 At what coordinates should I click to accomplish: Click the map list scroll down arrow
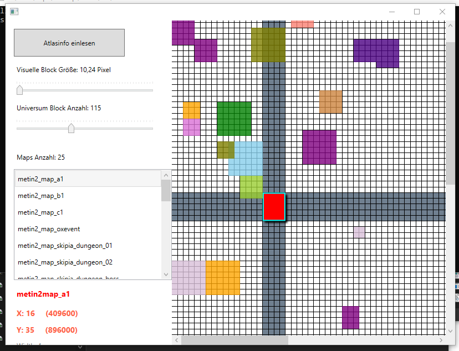(166, 274)
